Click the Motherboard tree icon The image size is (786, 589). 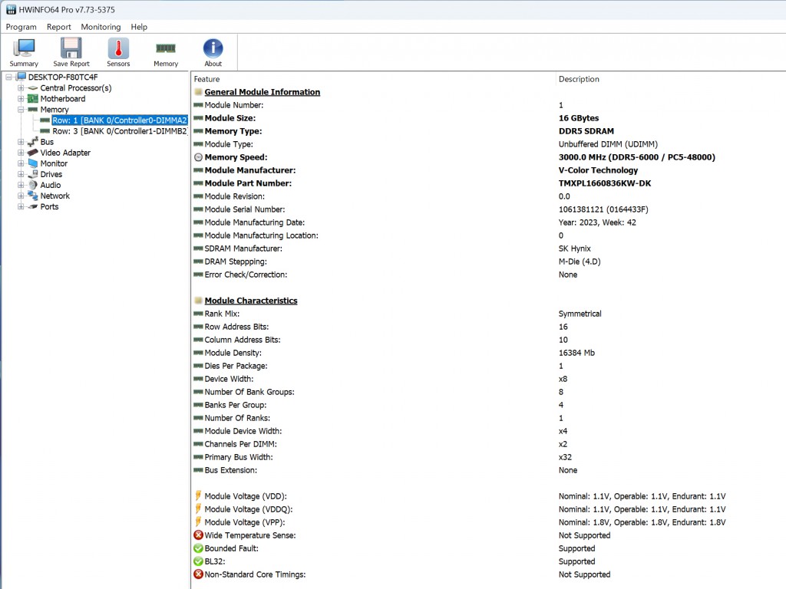tap(33, 99)
